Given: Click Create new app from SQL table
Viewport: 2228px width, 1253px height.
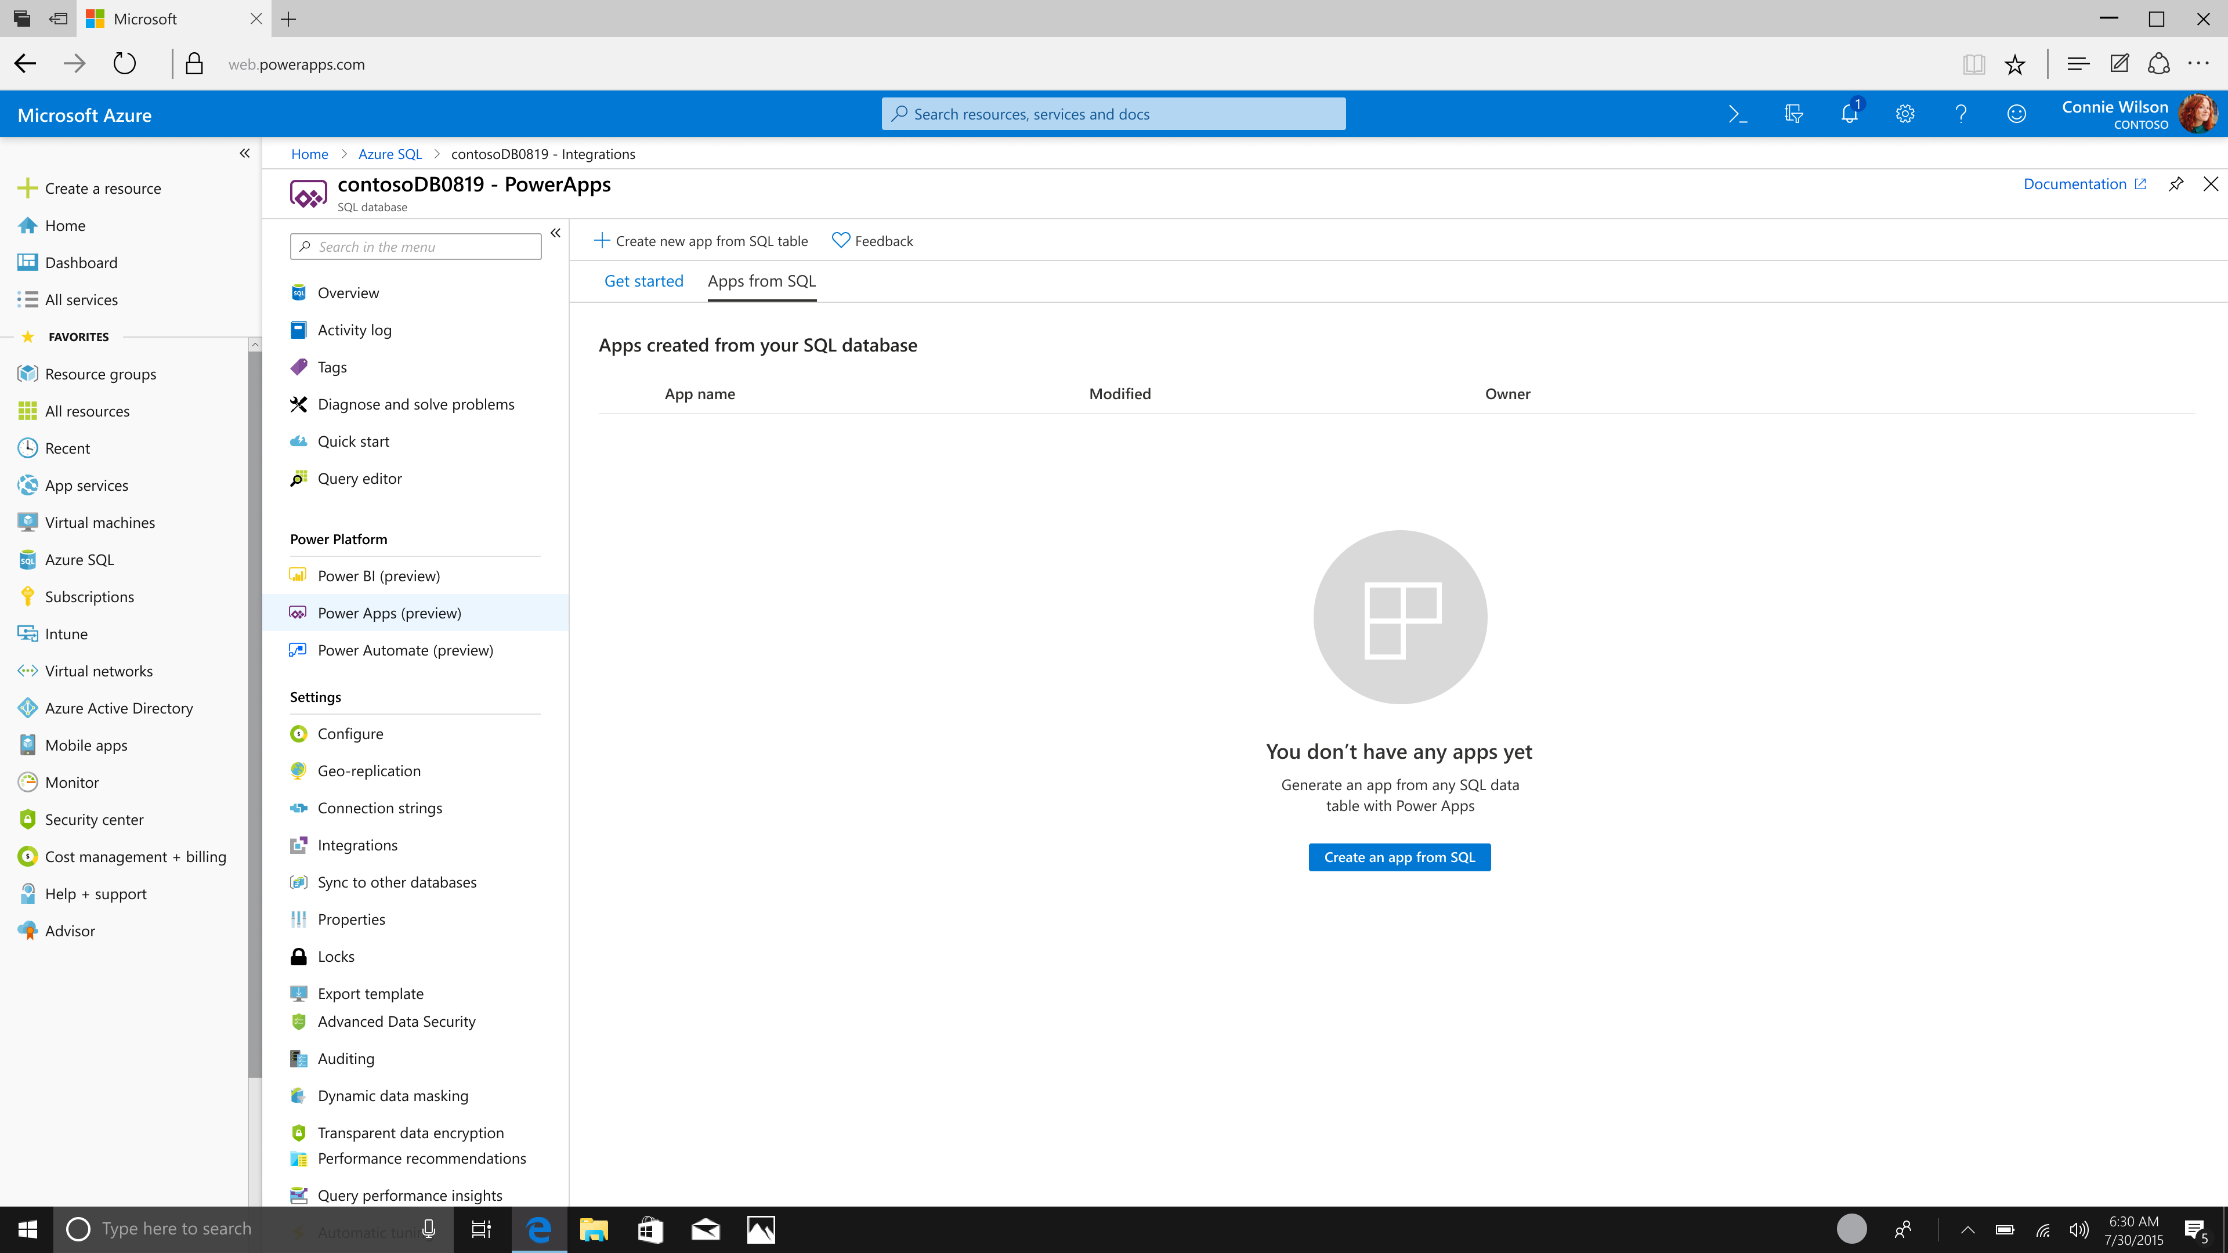Looking at the screenshot, I should pos(701,241).
